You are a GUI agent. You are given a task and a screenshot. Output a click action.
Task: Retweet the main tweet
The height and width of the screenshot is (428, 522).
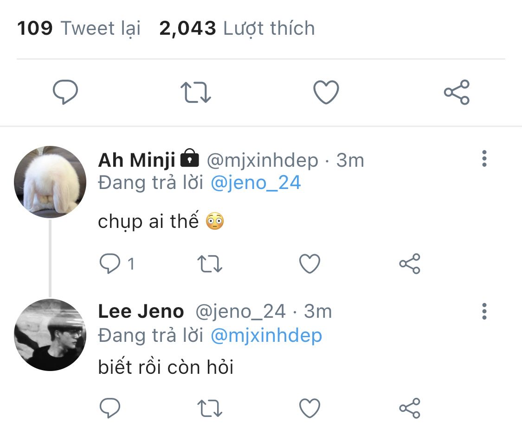point(195,92)
